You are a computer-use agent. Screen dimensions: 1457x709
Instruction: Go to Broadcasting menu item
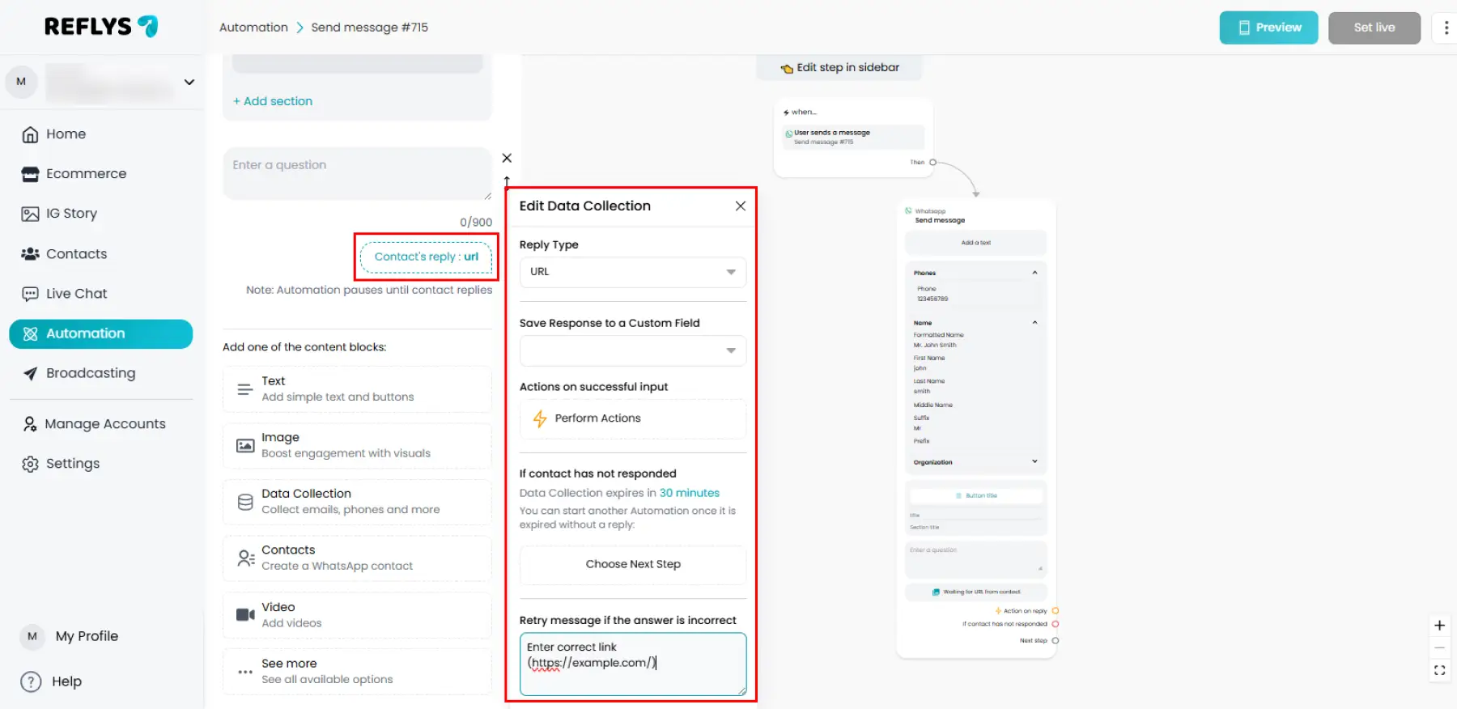pos(90,373)
